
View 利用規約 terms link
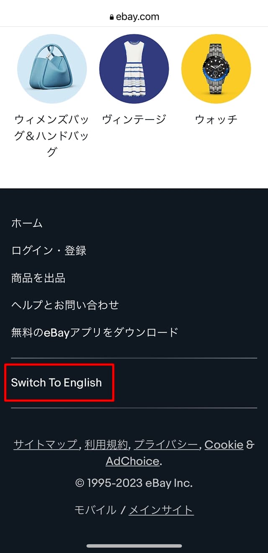(106, 444)
